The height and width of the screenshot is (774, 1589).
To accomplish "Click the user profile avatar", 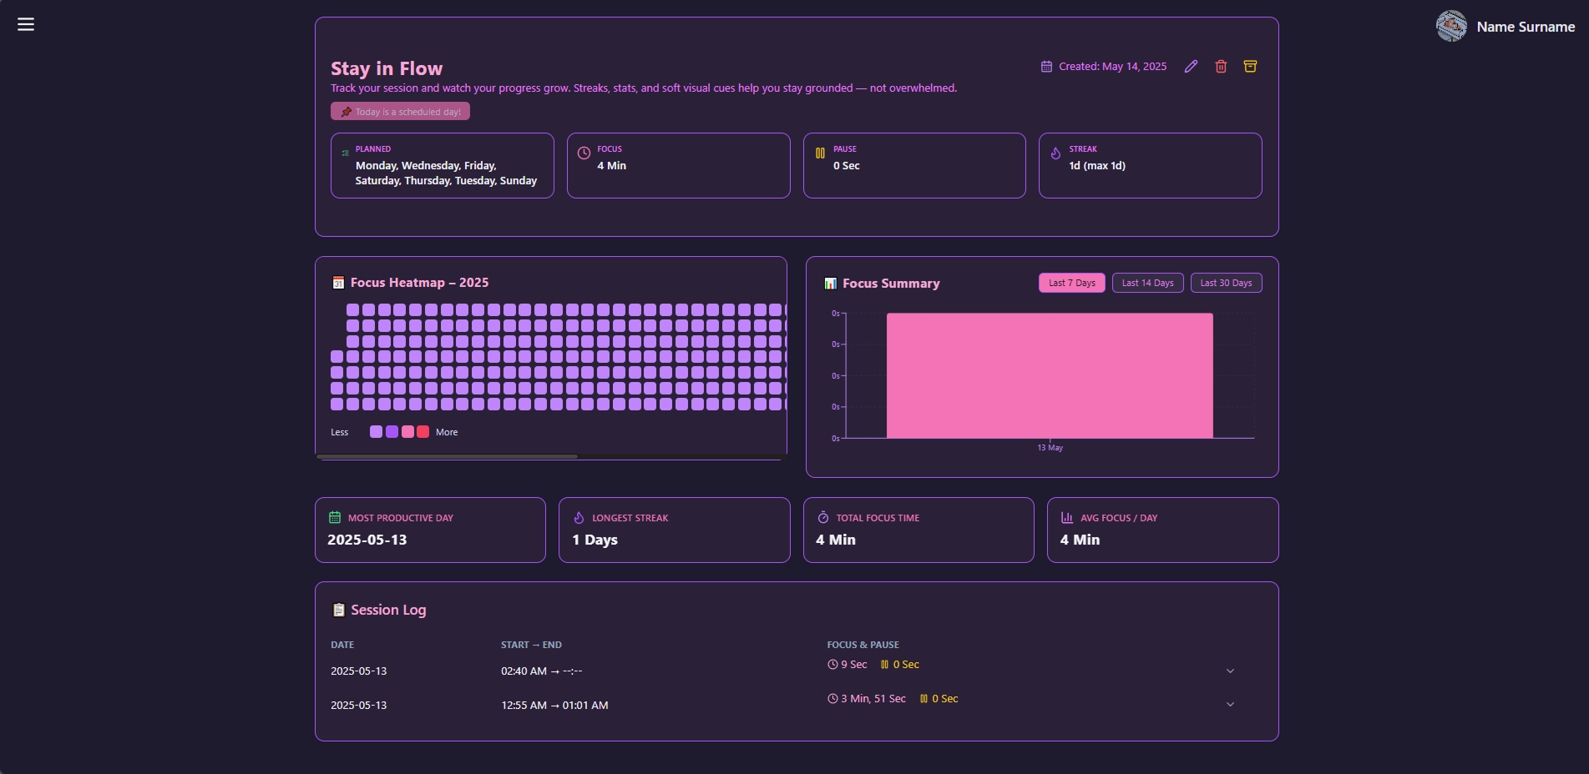I will click(1451, 27).
